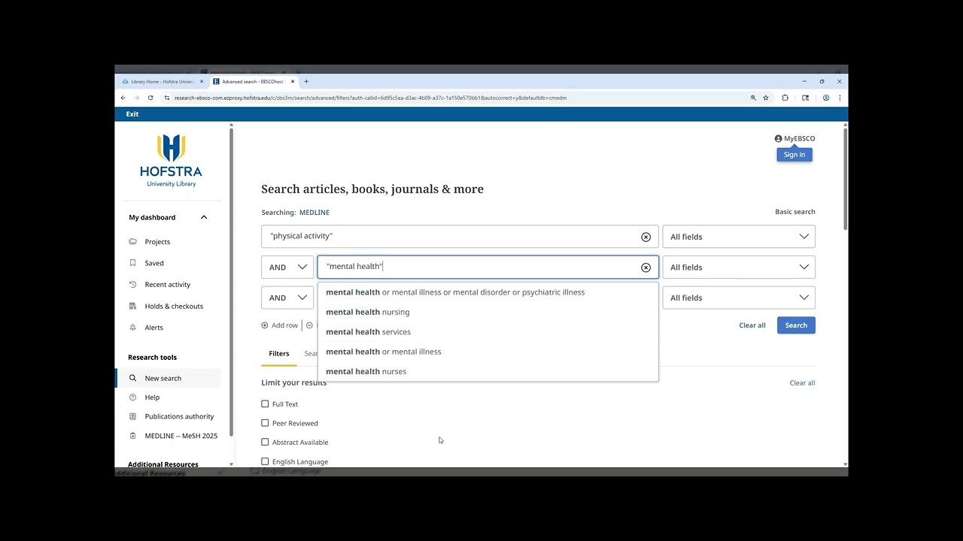Open Holds & checkouts
Screen dimensions: 963x541
(x=174, y=307)
